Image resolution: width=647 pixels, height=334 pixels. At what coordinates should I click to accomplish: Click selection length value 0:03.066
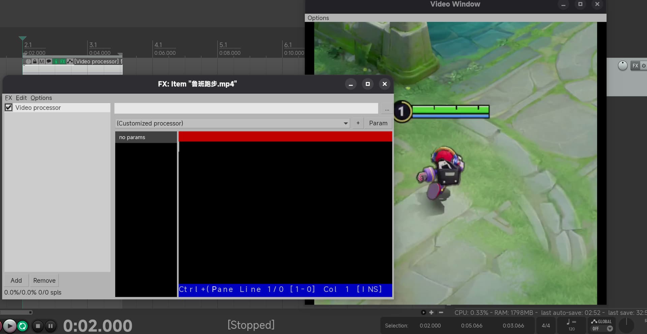[x=513, y=326]
